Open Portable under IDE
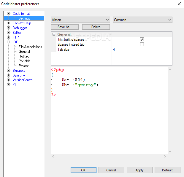Screen dimensions: 184x177 [x=25, y=61]
